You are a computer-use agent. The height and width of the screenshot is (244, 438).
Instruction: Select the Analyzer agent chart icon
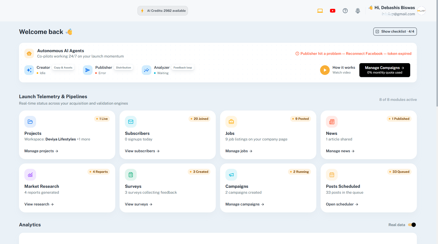(x=146, y=70)
